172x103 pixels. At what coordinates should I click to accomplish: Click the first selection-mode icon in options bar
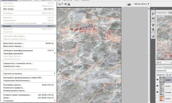click(x=59, y=4)
